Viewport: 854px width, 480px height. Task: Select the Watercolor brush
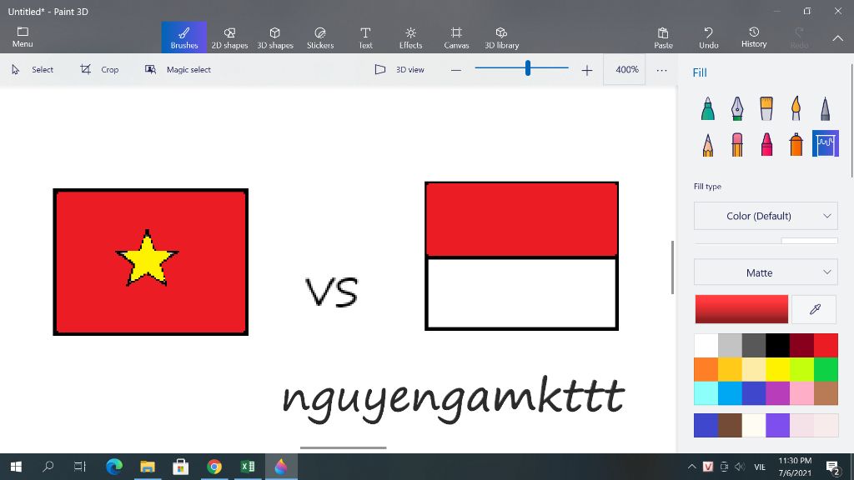pos(796,108)
